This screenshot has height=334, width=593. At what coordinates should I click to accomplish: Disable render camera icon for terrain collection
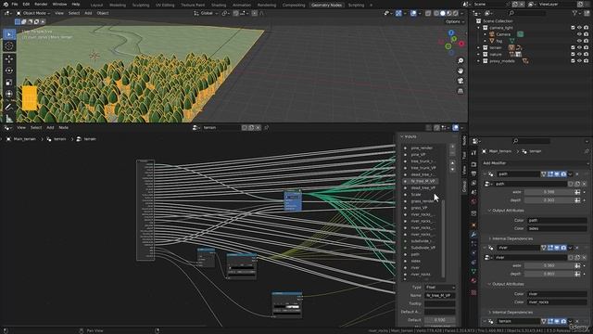pyautogui.click(x=586, y=47)
